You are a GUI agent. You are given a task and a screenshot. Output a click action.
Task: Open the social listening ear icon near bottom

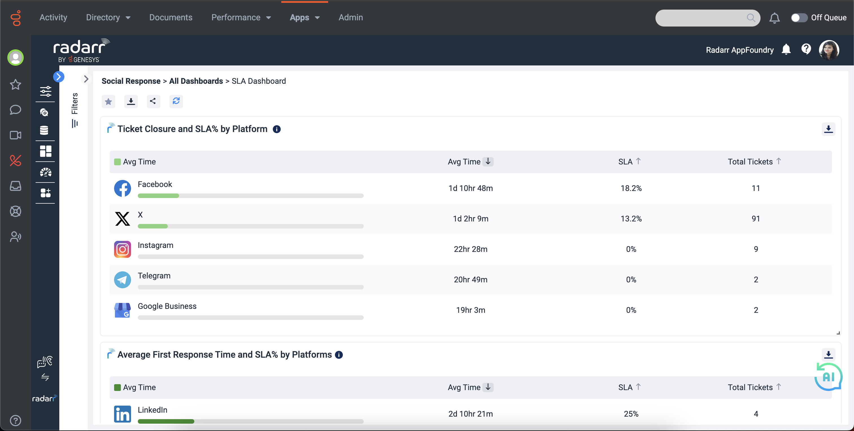click(x=45, y=362)
